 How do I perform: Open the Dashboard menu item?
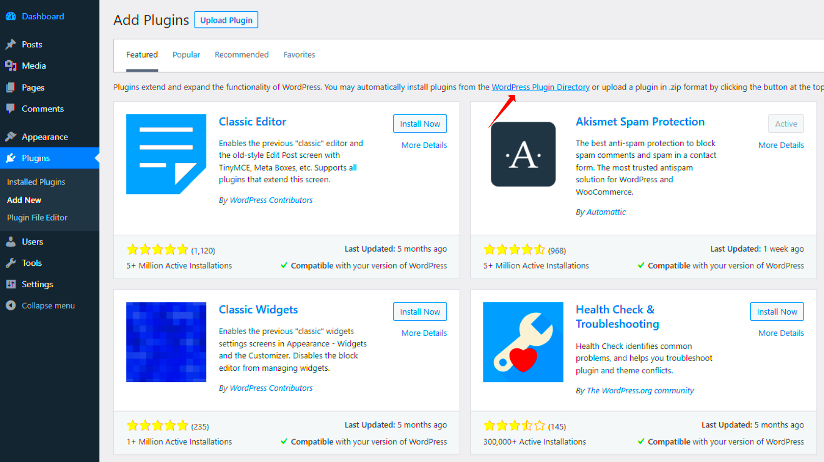(x=43, y=16)
